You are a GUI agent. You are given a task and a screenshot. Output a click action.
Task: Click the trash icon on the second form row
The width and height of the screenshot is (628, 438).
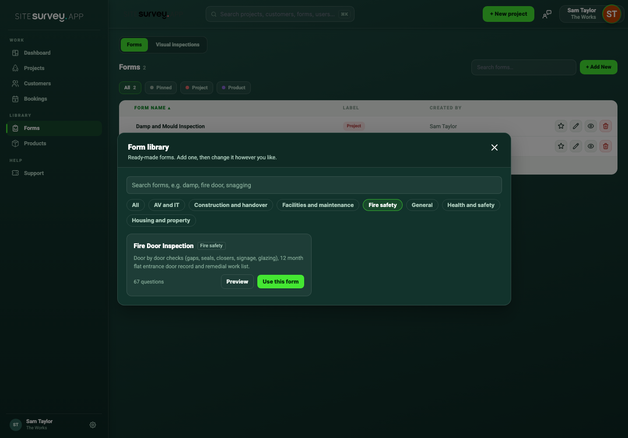pos(606,146)
